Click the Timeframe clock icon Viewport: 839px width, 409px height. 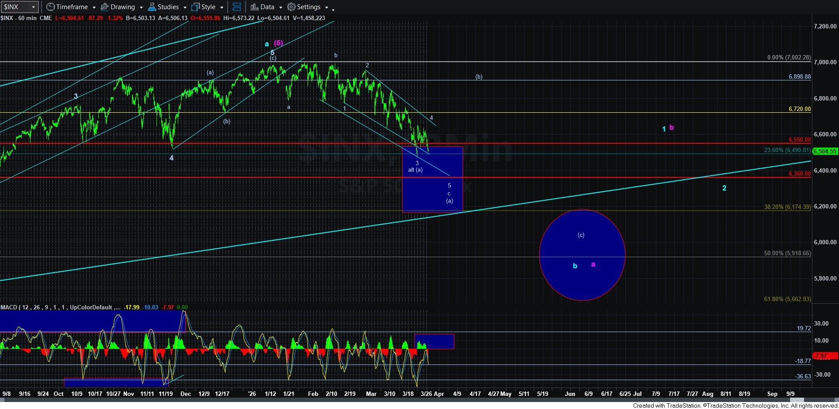pos(51,7)
